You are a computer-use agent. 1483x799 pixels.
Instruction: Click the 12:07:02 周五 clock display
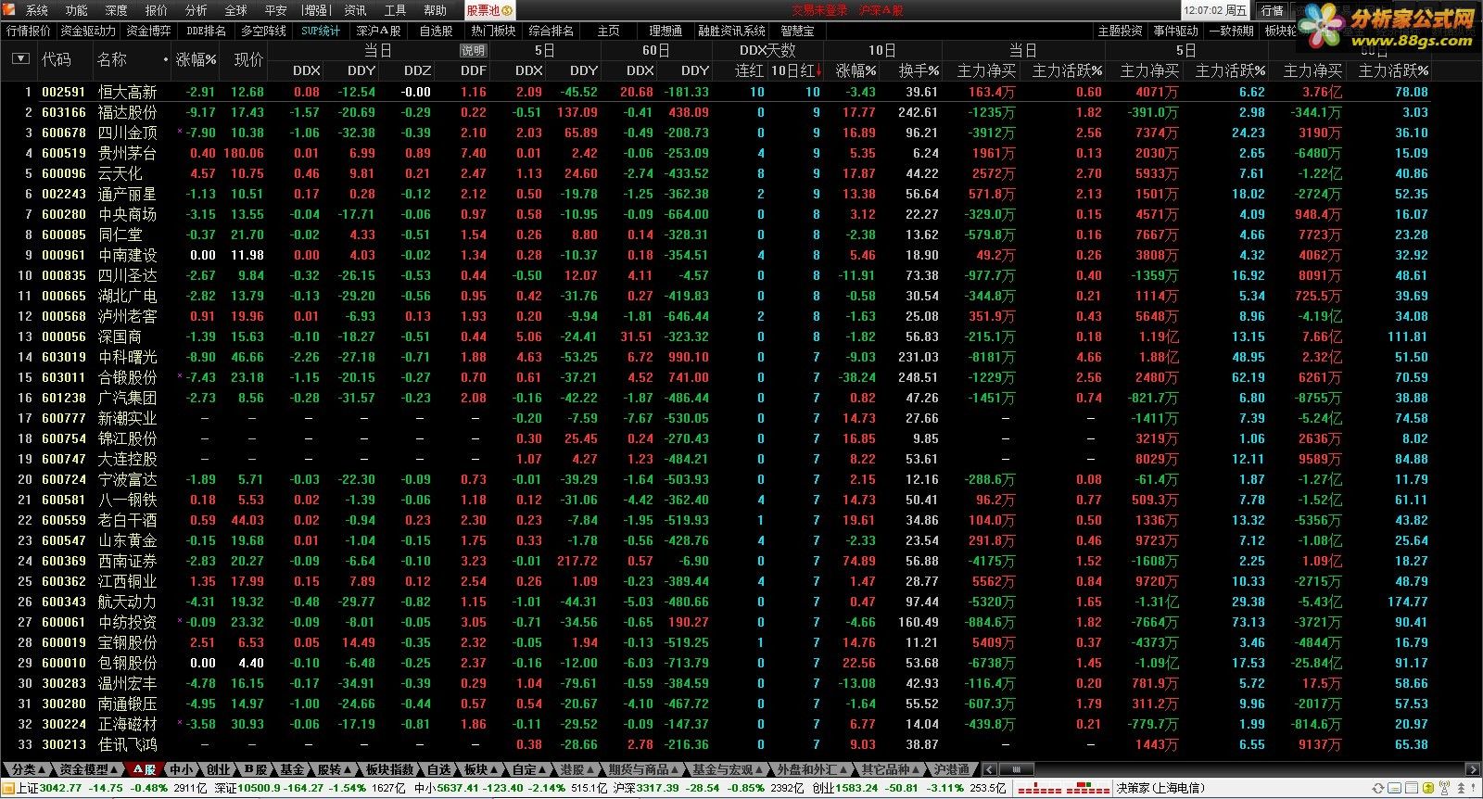pyautogui.click(x=1215, y=10)
